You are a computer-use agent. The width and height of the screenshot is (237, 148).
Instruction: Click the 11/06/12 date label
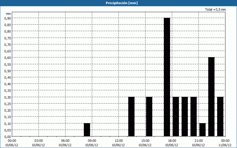(x=225, y=145)
